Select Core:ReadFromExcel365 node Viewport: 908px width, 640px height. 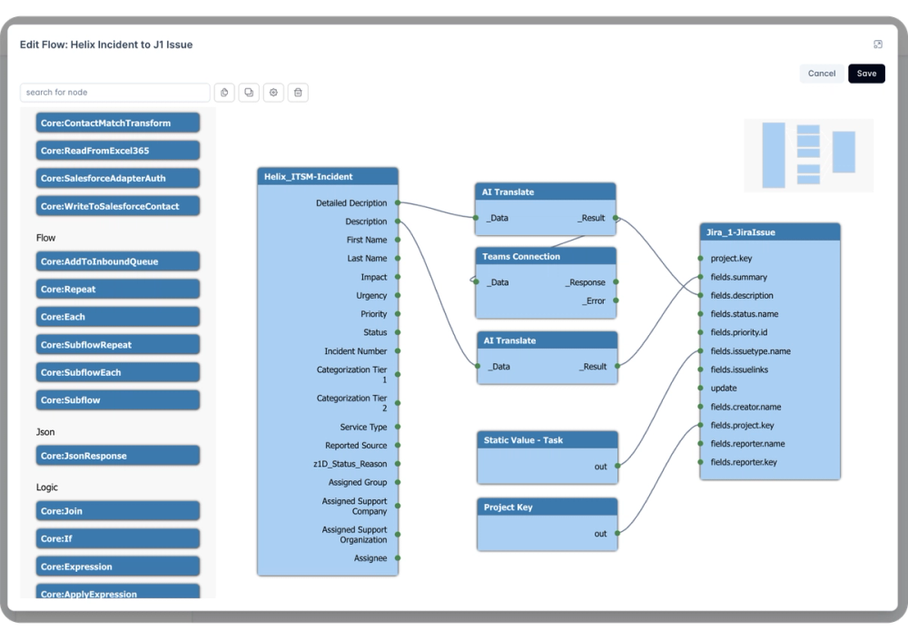pos(117,151)
